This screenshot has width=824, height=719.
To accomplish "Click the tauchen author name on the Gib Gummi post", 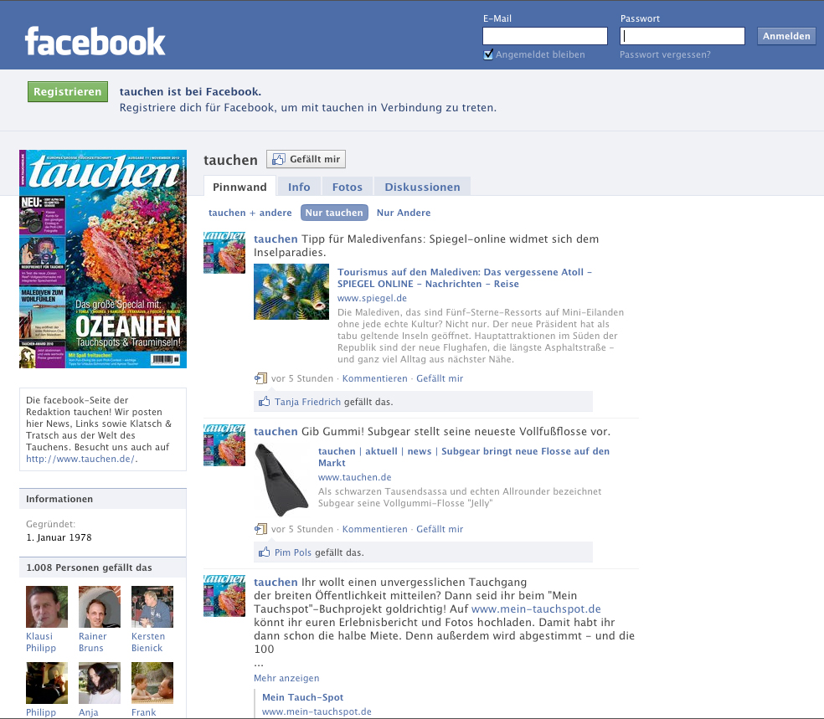I will [276, 431].
